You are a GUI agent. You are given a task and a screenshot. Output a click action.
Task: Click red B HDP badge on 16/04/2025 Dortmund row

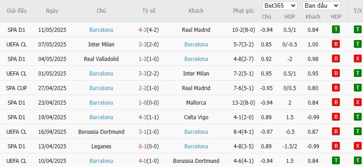(336, 132)
